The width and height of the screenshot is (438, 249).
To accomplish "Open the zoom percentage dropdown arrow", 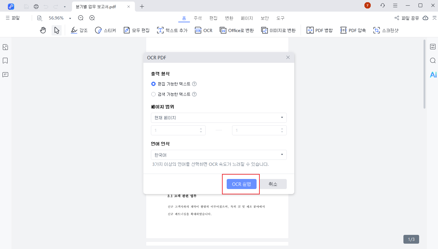I will click(x=70, y=18).
